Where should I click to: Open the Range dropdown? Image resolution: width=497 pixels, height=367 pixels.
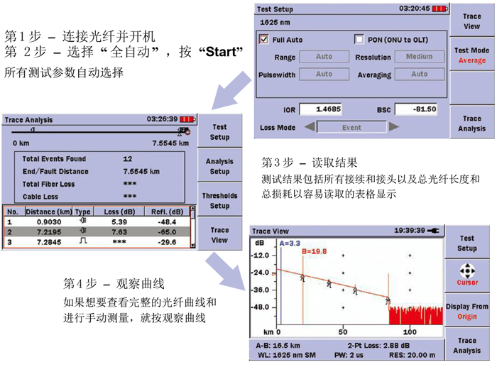pyautogui.click(x=324, y=57)
